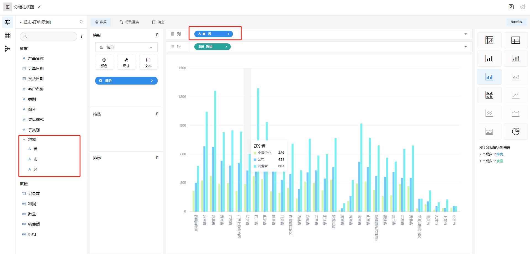This screenshot has height=254, width=530.
Task: Select the line chart type
Action: tap(515, 95)
